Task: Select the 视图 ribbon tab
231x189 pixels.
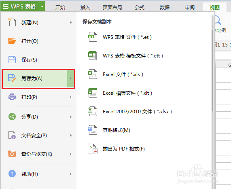Action: click(215, 7)
